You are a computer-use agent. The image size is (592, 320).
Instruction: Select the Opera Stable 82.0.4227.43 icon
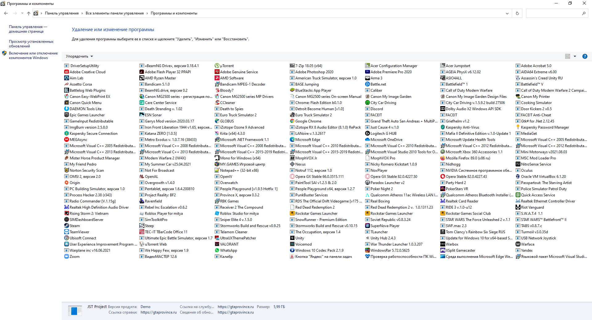443,176
